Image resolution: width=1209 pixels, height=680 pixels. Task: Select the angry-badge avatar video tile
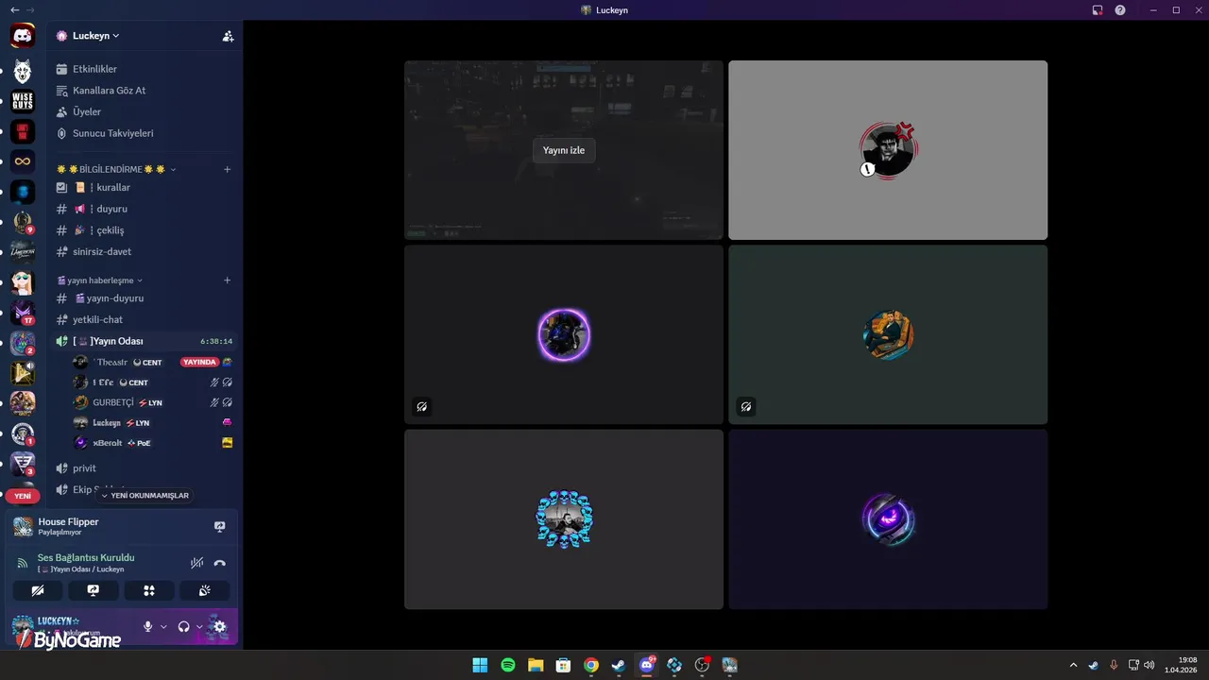click(x=888, y=150)
